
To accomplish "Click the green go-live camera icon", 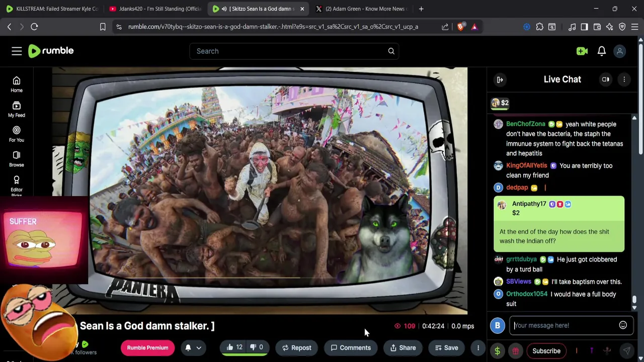I will tap(582, 51).
